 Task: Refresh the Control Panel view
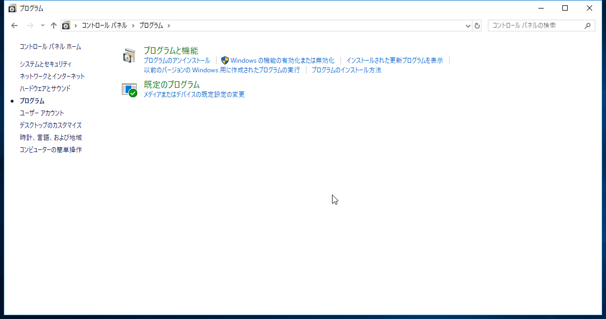[477, 26]
